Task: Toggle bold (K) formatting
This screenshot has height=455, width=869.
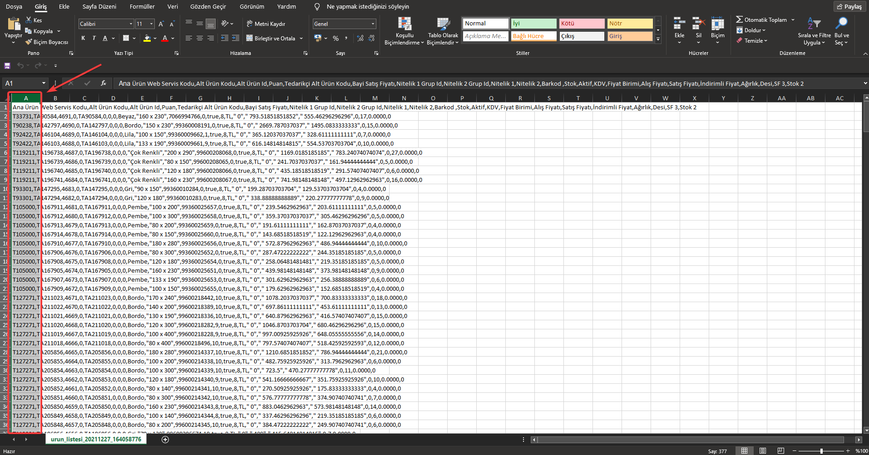Action: 83,38
